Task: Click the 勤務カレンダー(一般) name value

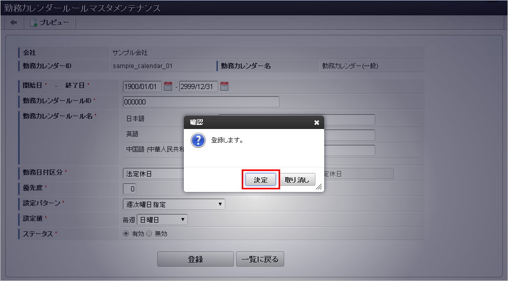Action: click(x=350, y=66)
